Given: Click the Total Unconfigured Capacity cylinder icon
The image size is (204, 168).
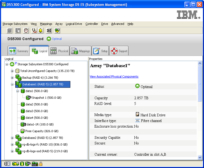Looking at the screenshot, I should tap(17, 71).
